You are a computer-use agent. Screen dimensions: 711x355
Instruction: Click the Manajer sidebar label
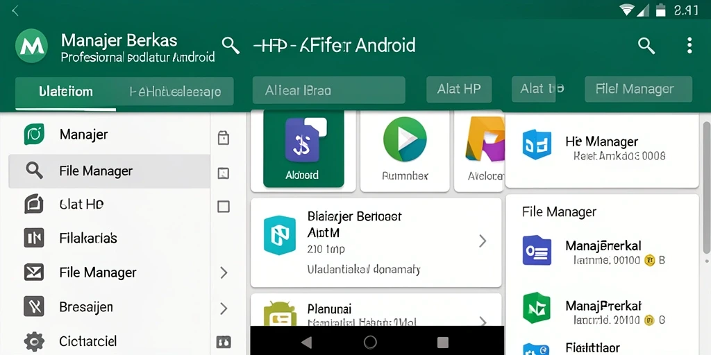coord(83,135)
